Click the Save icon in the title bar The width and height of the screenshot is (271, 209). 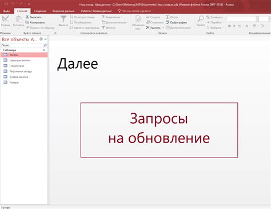(x=6, y=3)
